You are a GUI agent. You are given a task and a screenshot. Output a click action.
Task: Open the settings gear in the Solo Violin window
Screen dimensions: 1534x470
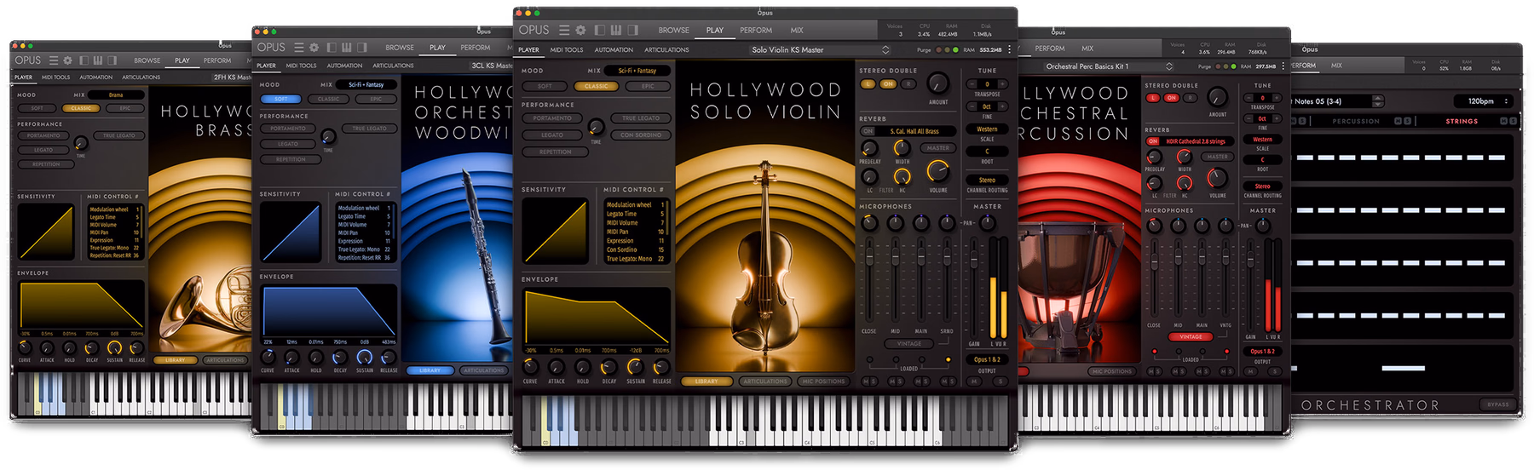(x=580, y=30)
